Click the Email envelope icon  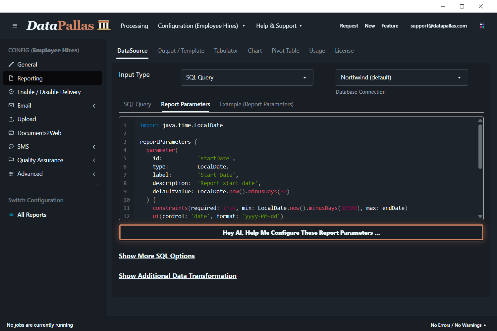pyautogui.click(x=11, y=105)
